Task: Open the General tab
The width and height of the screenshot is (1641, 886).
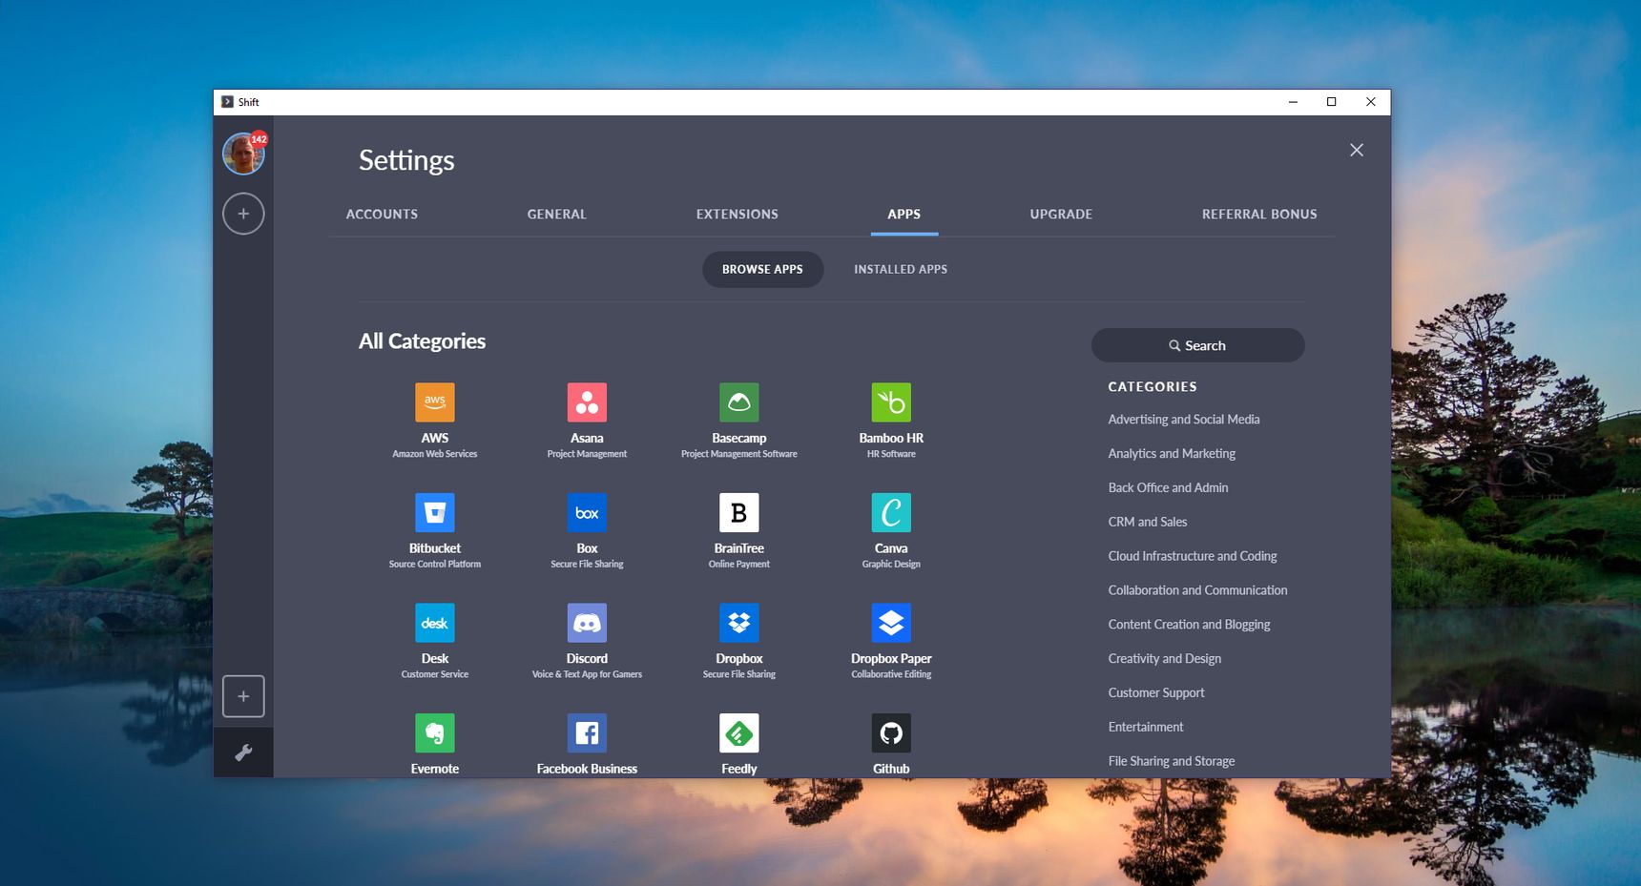Action: point(557,215)
